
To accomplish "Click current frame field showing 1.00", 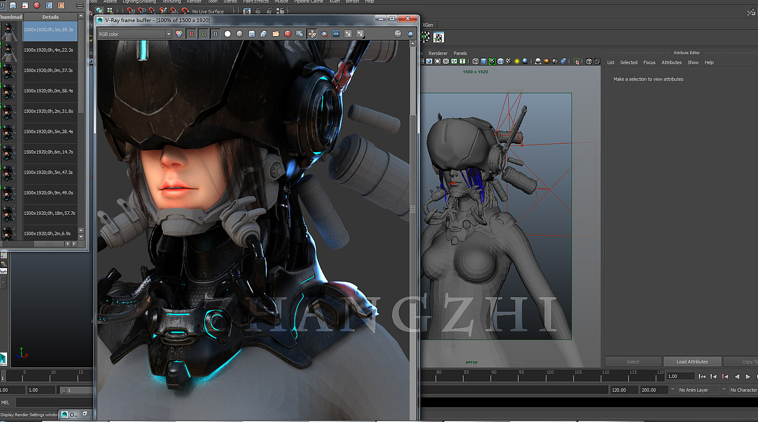I will 680,376.
